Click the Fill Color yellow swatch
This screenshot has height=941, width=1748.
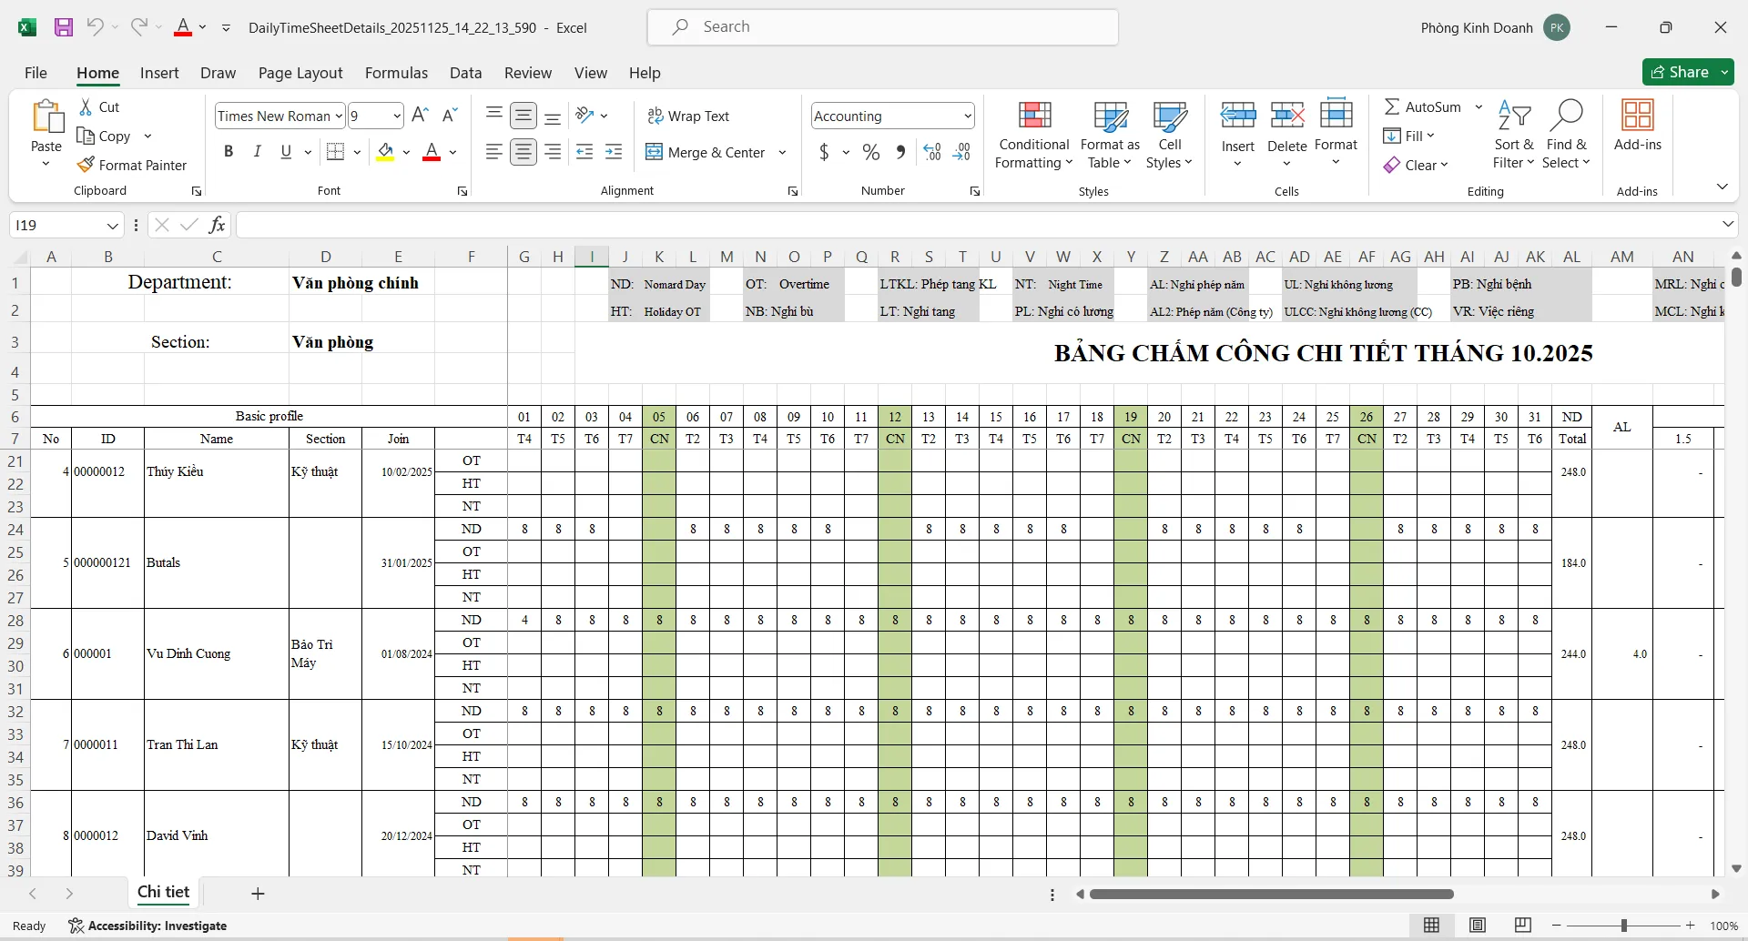click(x=385, y=152)
